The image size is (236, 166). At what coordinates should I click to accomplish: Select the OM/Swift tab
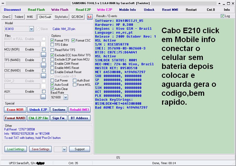[45, 17]
